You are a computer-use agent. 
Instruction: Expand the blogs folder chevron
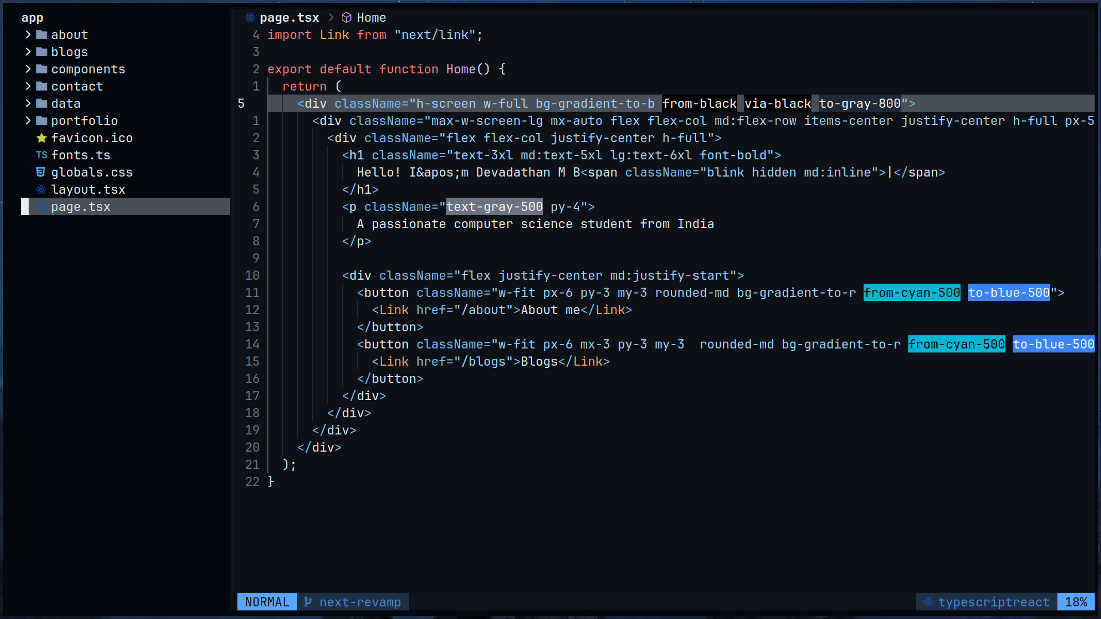coord(28,52)
